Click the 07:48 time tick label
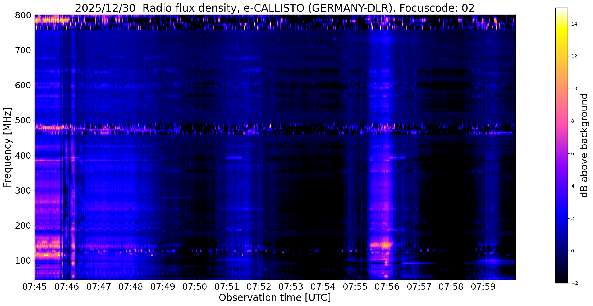 pyautogui.click(x=131, y=287)
